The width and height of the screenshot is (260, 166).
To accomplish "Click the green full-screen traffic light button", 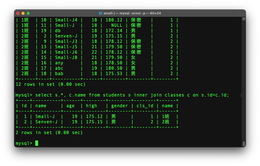I will 28,13.
